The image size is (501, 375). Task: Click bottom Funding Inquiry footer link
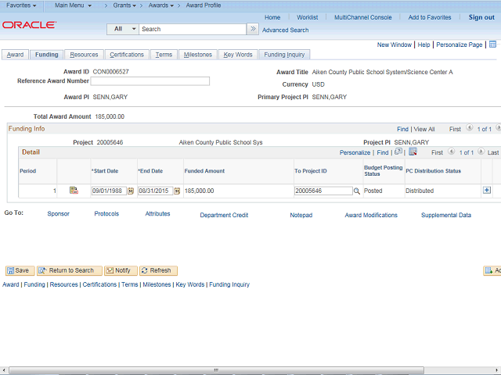(x=229, y=284)
